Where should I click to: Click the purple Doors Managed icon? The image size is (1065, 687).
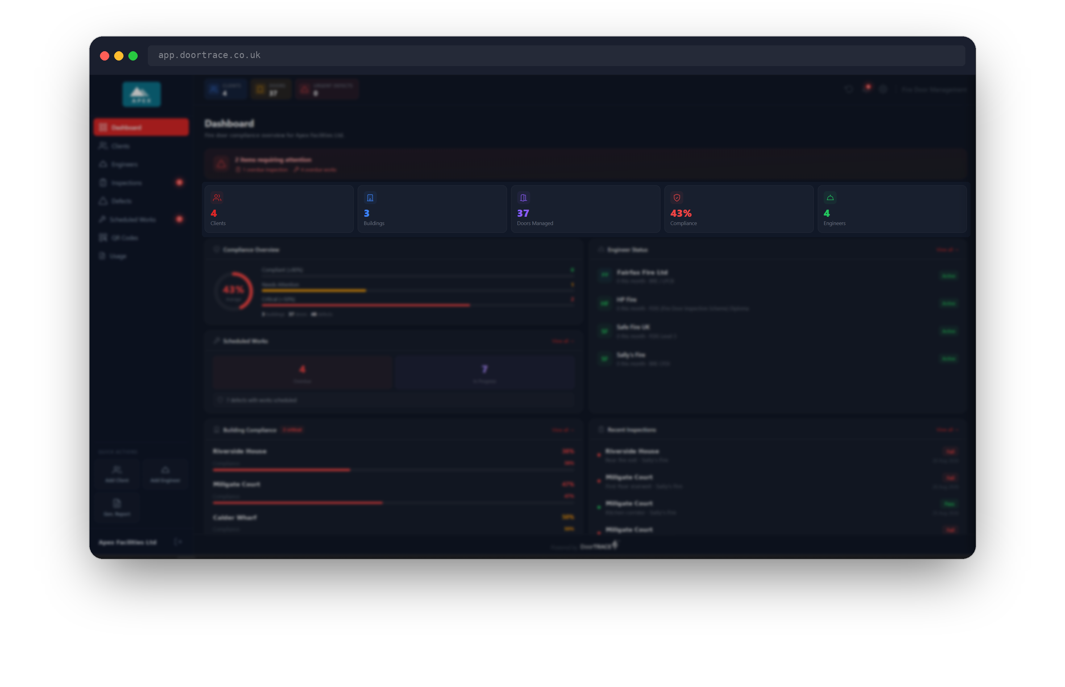pos(523,198)
